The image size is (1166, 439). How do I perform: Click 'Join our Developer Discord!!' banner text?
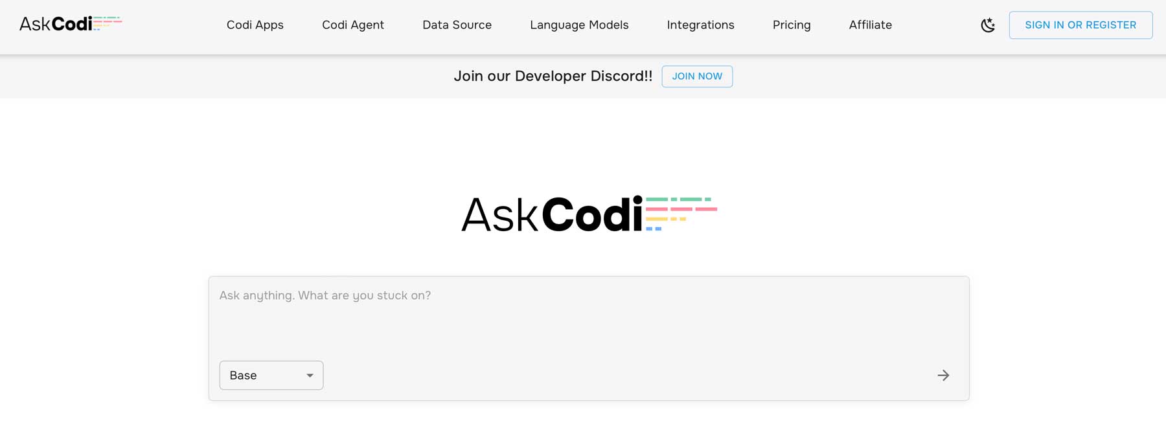[x=553, y=76]
